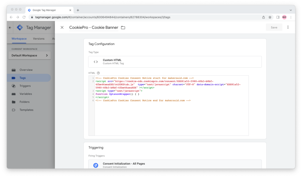
Task: Click browser back navigation arrow
Action: [x=11, y=17]
